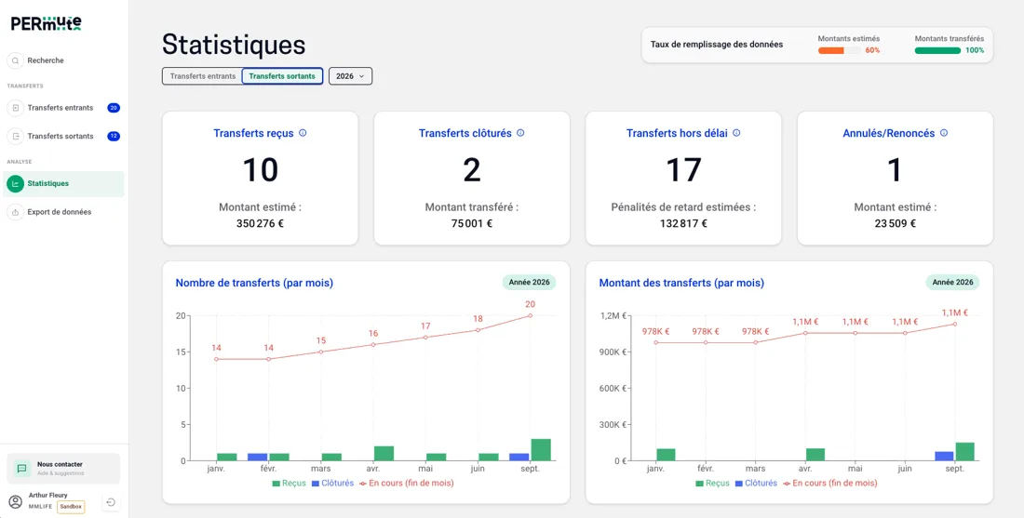This screenshot has height=518, width=1024.
Task: Click the Transferts hors délai card title
Action: coord(677,133)
